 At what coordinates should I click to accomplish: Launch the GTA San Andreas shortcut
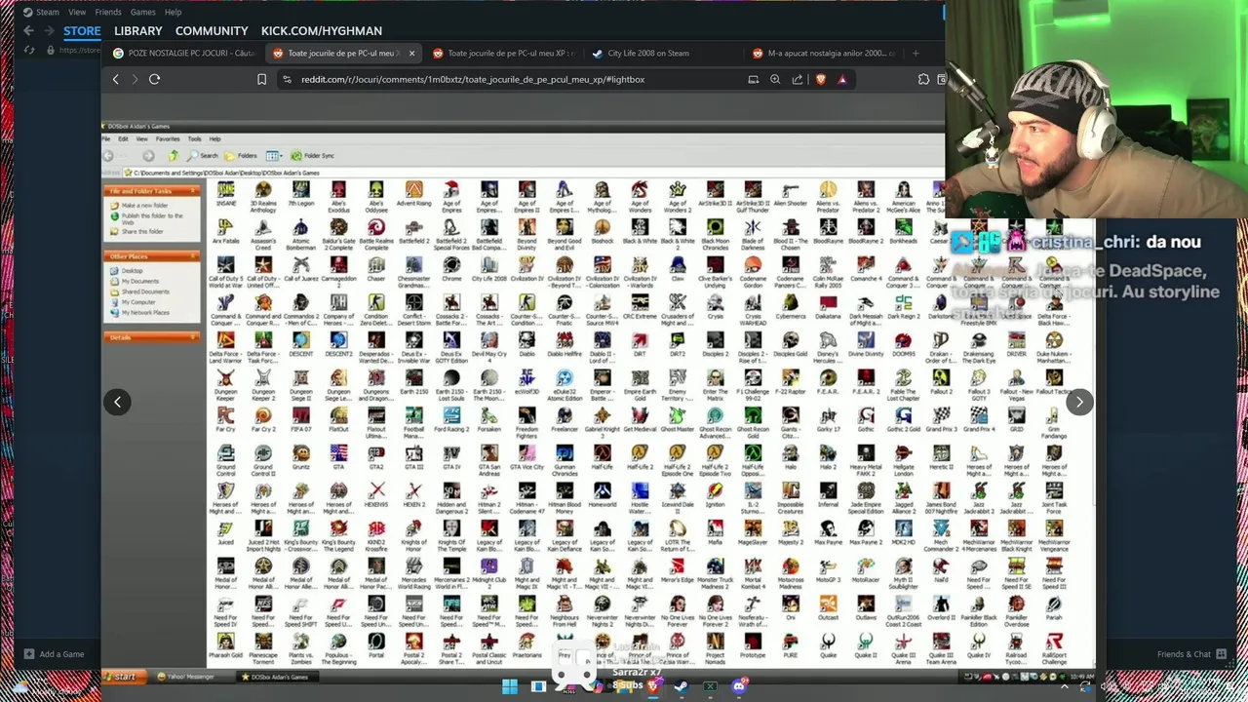pyautogui.click(x=489, y=462)
